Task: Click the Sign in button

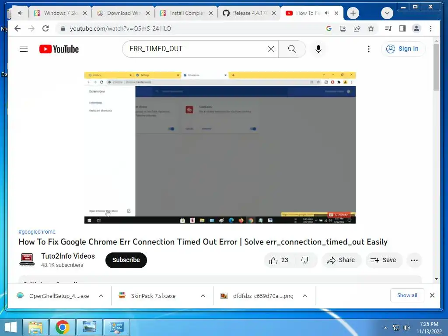Action: [403, 49]
